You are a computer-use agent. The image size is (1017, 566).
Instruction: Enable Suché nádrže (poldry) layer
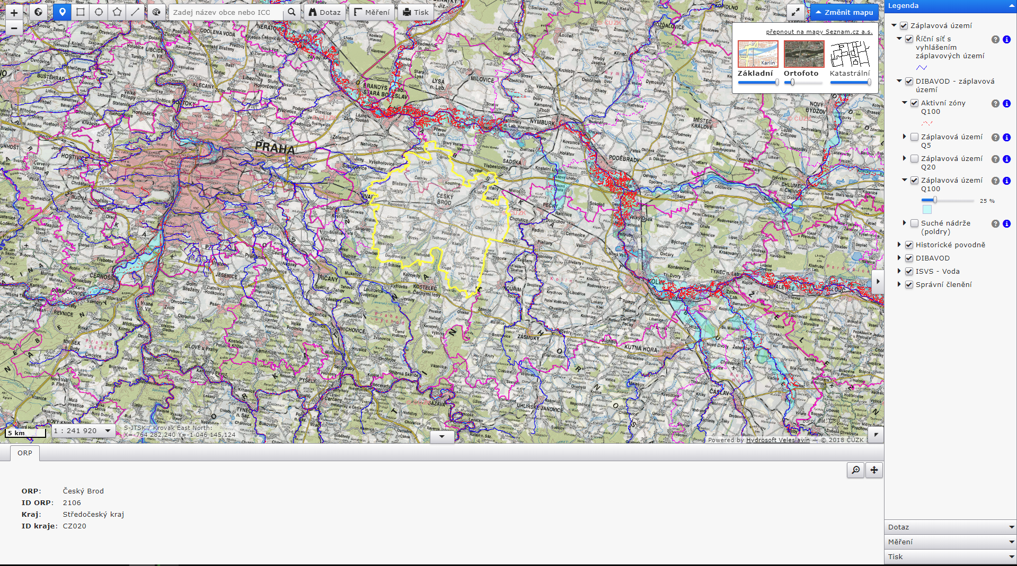[x=914, y=223]
